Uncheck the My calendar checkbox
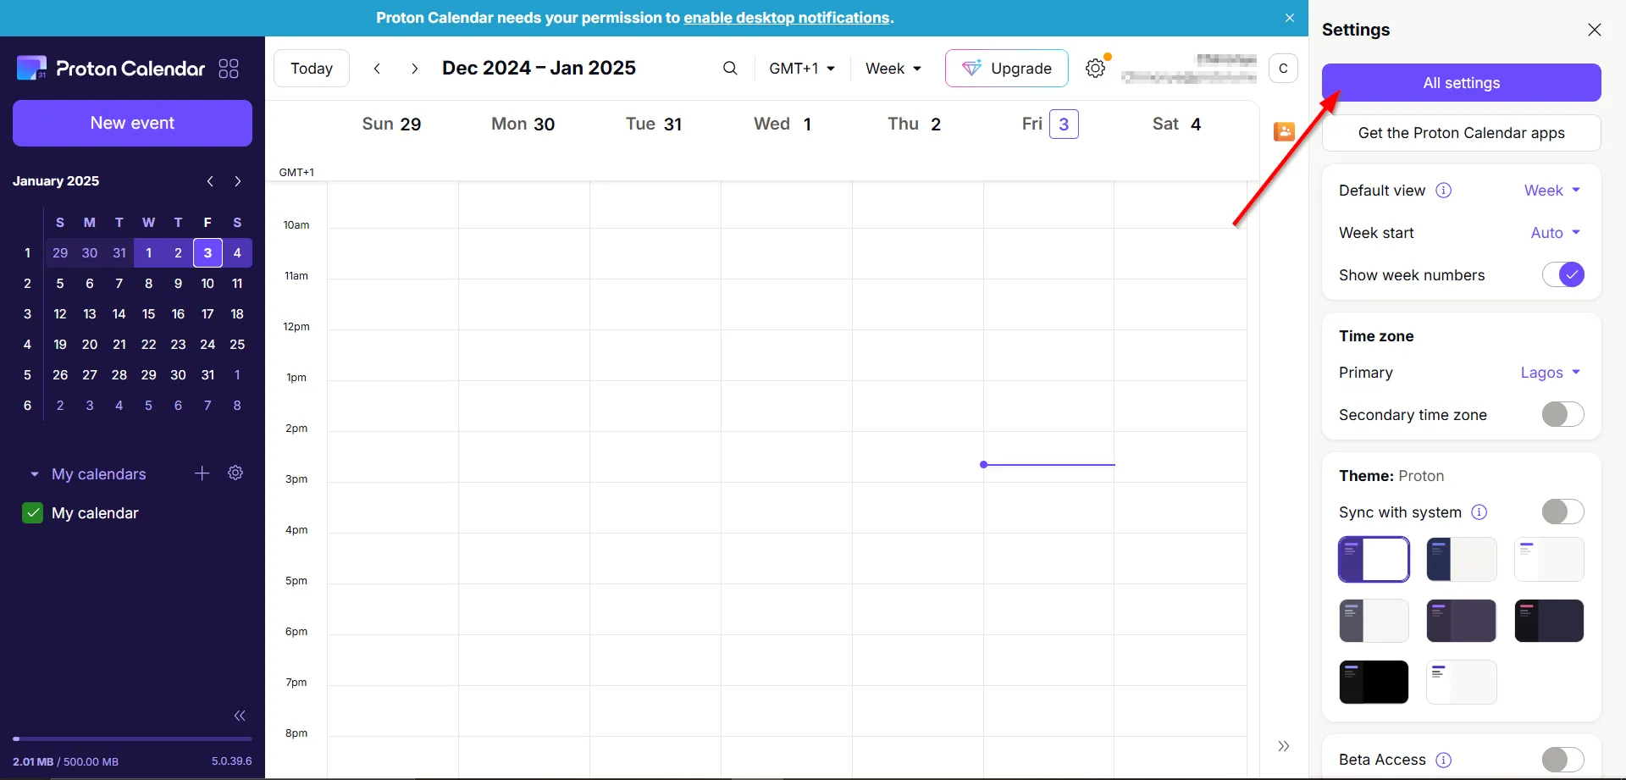This screenshot has height=780, width=1626. tap(32, 513)
